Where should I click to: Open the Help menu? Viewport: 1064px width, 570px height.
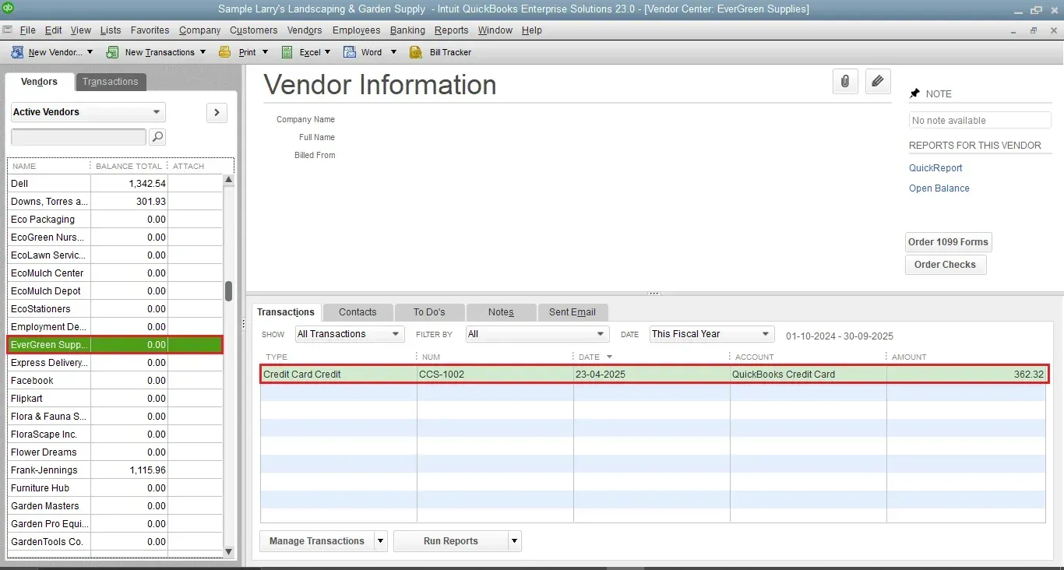point(532,30)
